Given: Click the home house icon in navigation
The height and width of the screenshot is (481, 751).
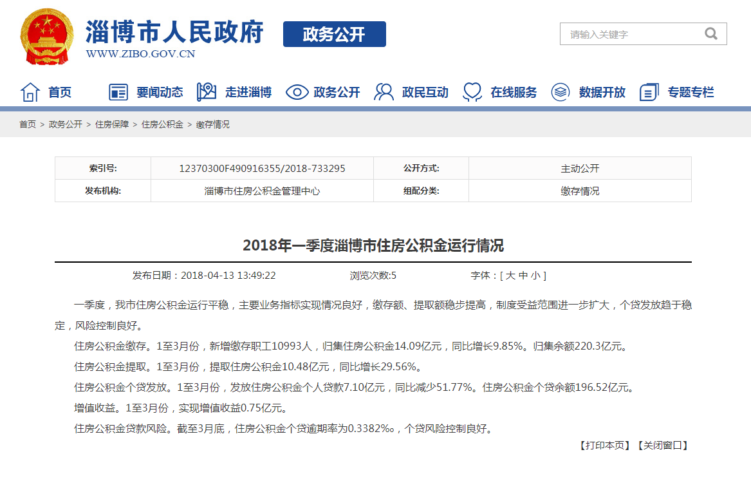Looking at the screenshot, I should coord(30,92).
